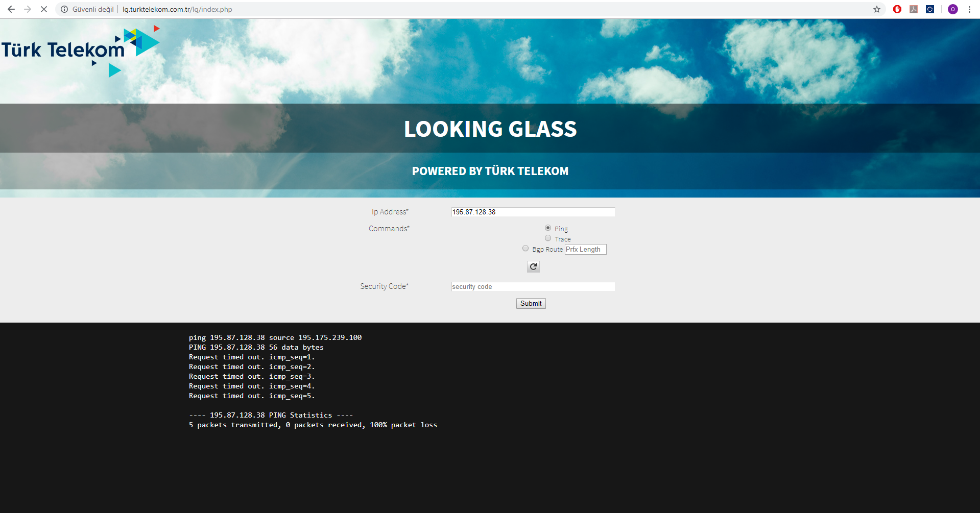The image size is (980, 513).
Task: Click the browser forward arrow
Action: click(28, 9)
